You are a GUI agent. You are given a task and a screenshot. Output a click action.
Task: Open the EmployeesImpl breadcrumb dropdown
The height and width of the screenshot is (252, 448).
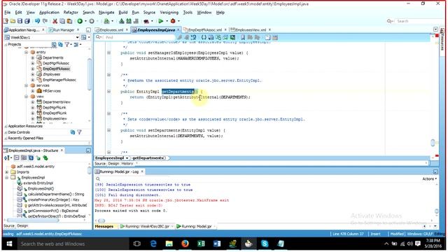127,158
